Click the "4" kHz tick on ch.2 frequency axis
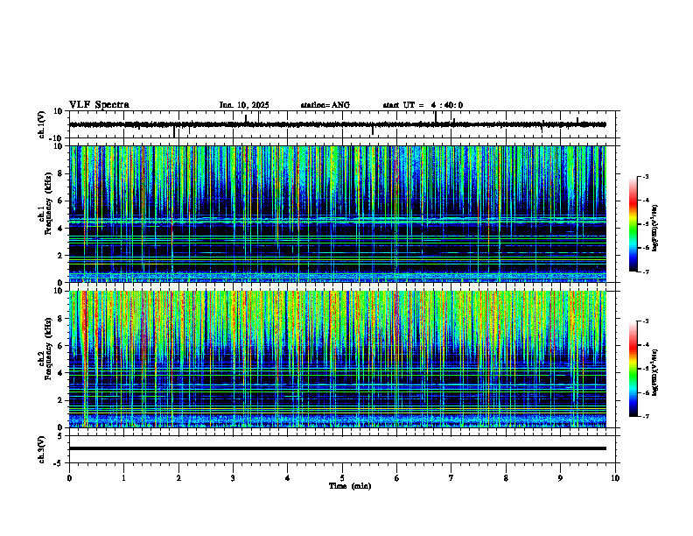The height and width of the screenshot is (536, 693). click(61, 373)
